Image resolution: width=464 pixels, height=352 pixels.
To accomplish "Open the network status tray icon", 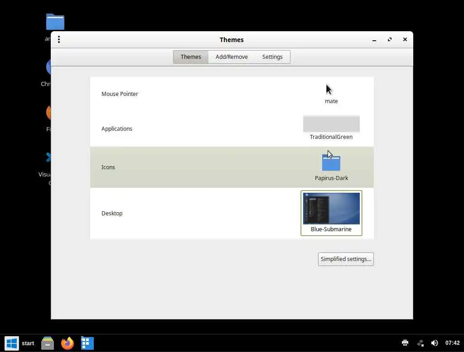I will coord(420,343).
